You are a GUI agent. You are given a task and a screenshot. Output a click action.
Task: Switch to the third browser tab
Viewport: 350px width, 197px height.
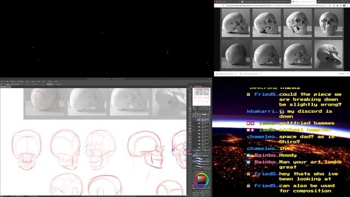click(278, 2)
